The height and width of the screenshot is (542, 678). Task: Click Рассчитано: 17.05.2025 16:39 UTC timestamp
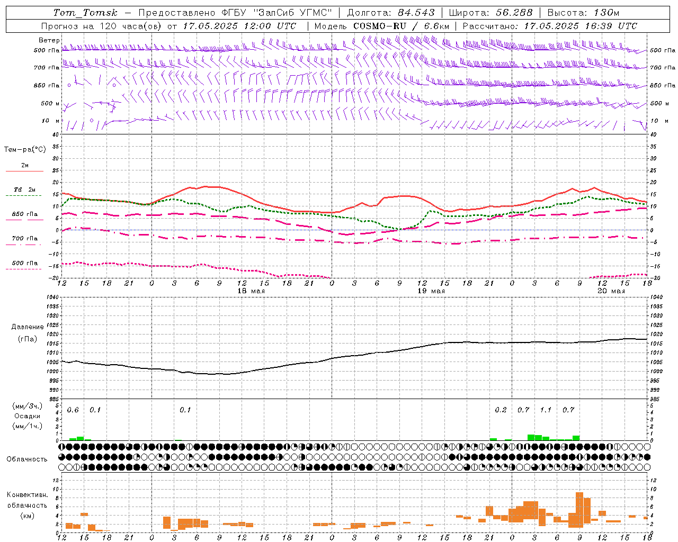point(550,26)
